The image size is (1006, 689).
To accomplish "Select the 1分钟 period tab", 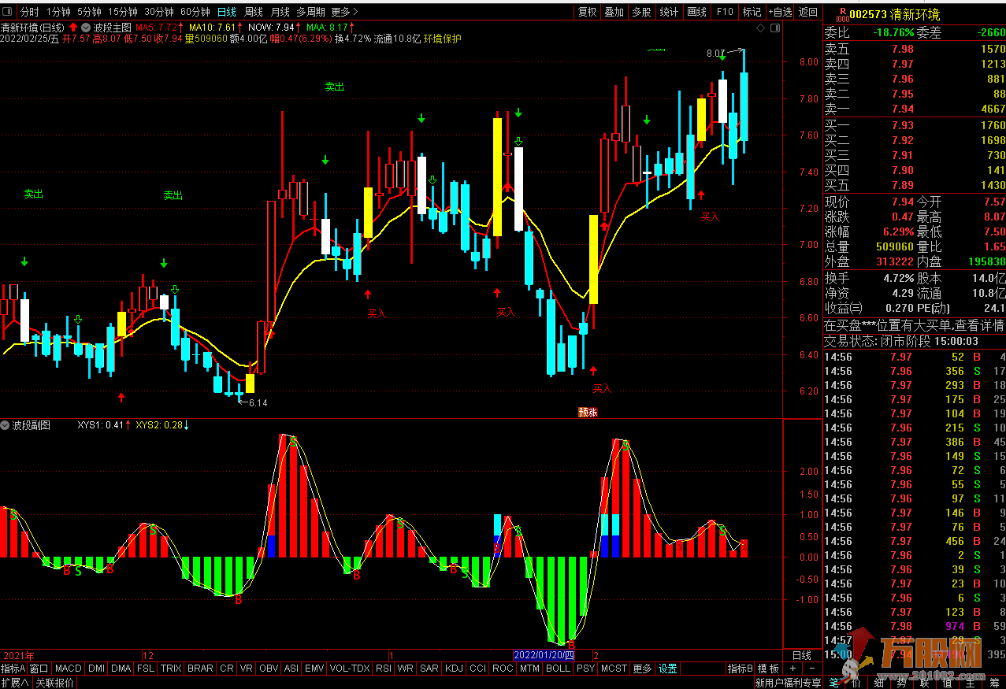I will pyautogui.click(x=58, y=12).
